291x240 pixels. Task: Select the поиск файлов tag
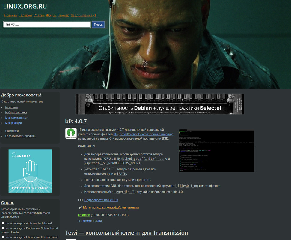pyautogui.click(x=116, y=208)
